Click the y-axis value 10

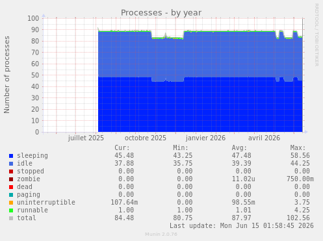(x=35, y=121)
